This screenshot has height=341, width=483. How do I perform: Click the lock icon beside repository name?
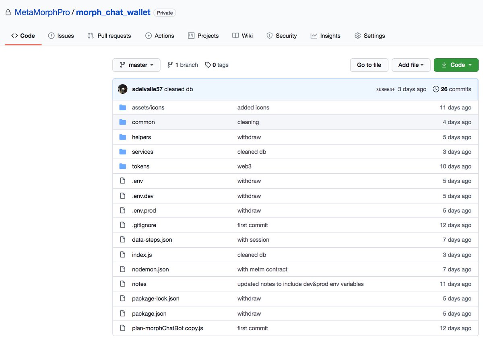point(8,13)
